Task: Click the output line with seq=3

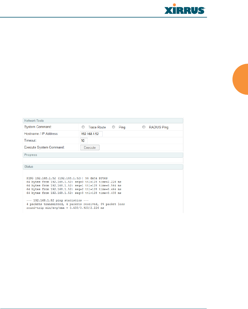Action: coord(74,193)
